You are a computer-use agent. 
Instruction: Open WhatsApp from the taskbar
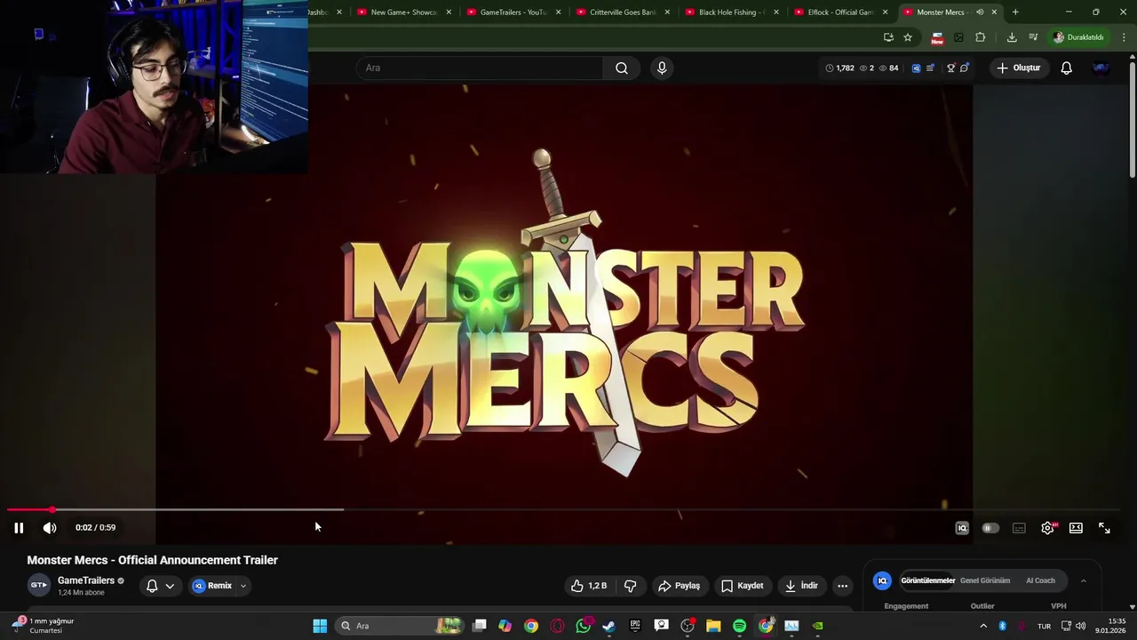tap(583, 626)
